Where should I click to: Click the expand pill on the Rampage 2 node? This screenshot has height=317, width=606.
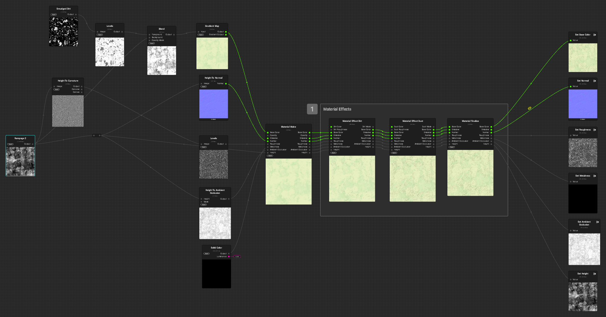[x=10, y=144]
